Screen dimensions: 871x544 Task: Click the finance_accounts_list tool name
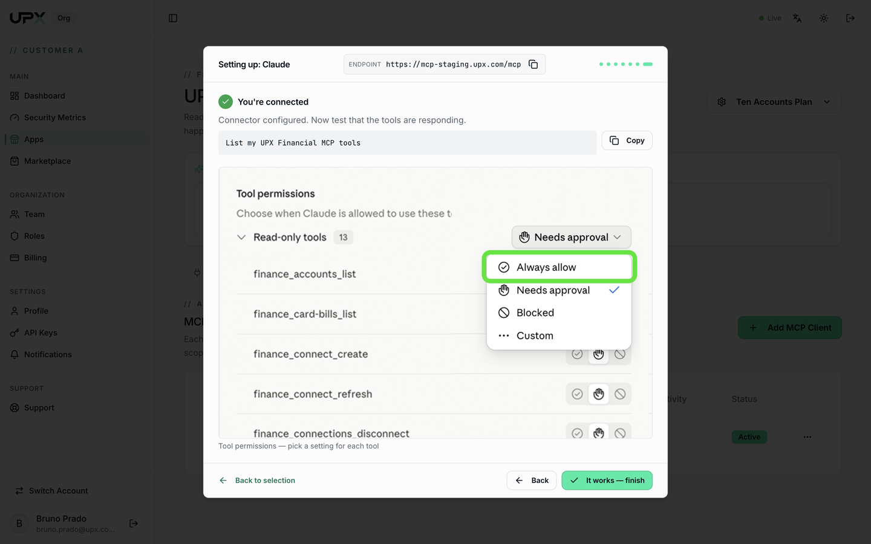click(x=305, y=274)
